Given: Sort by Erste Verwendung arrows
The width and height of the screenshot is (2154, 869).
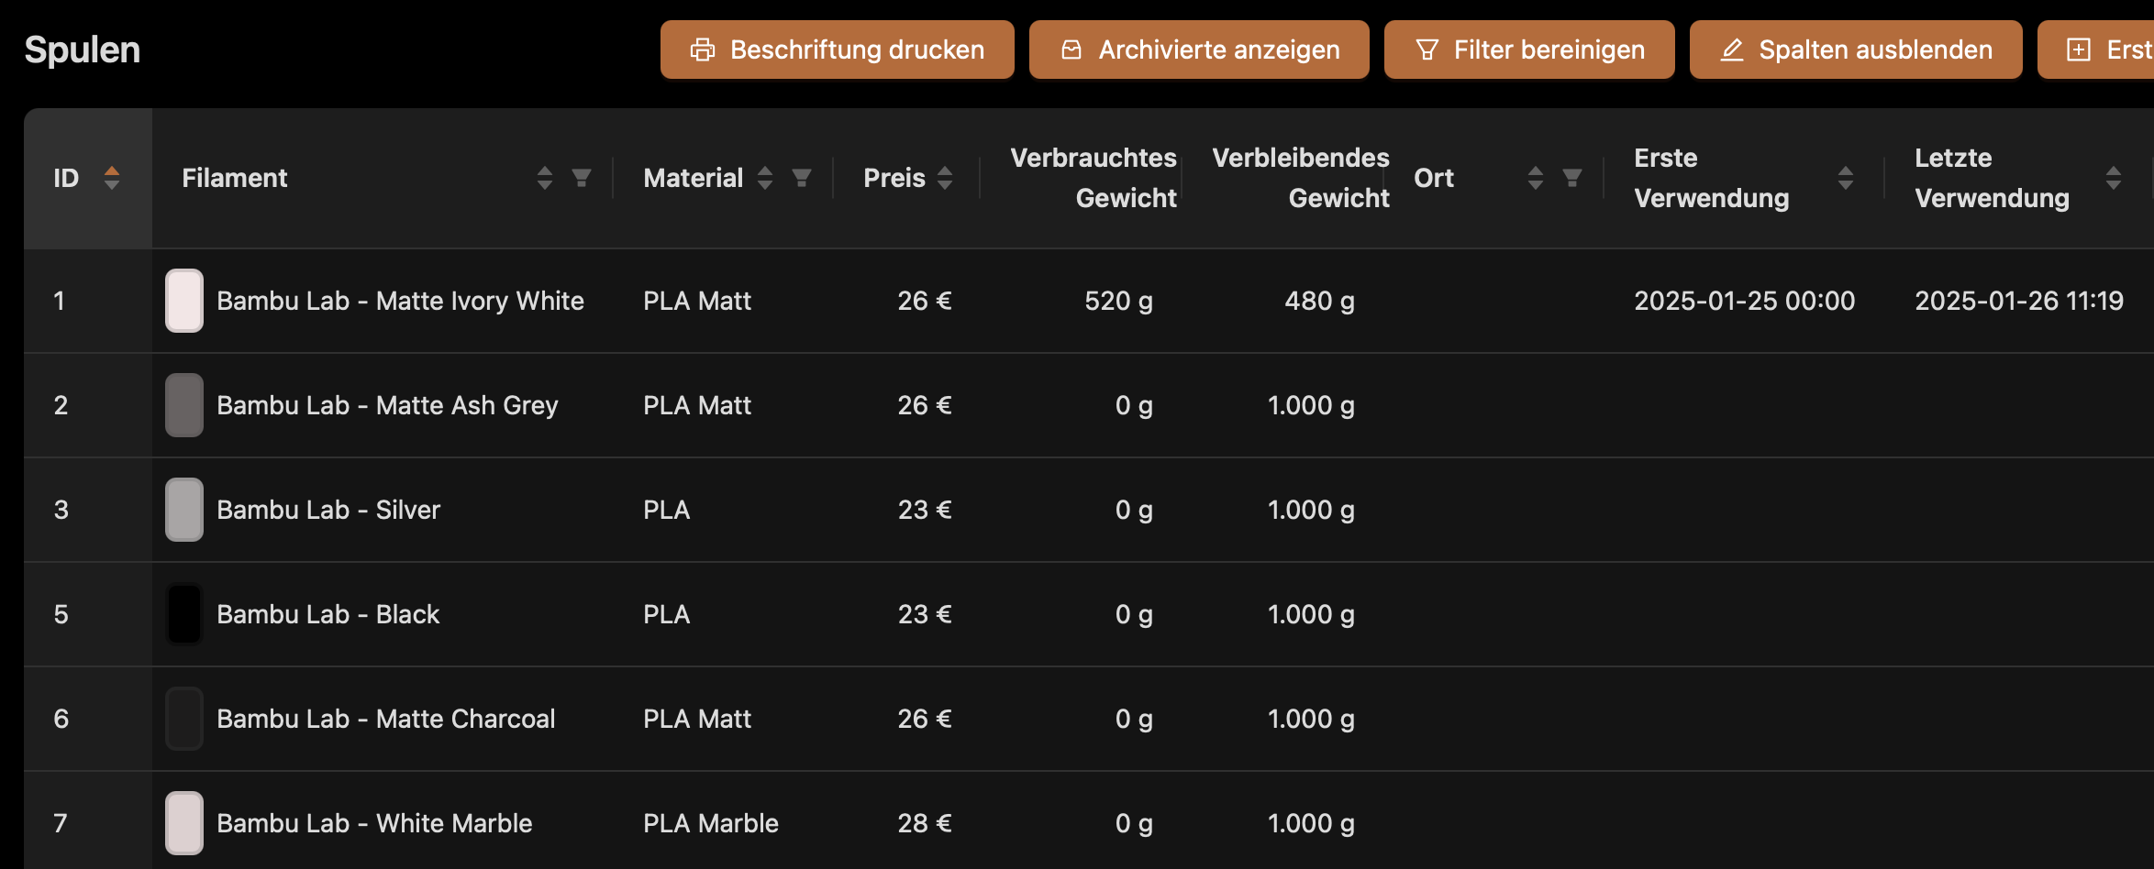Looking at the screenshot, I should (1846, 178).
